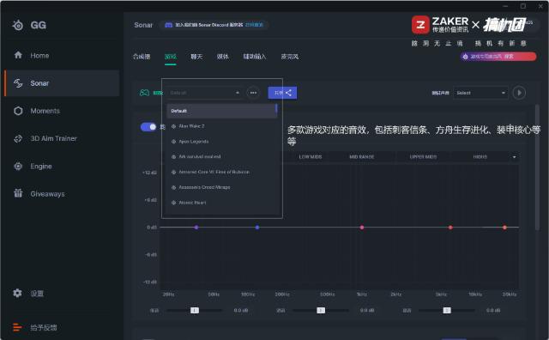
Task: Click the Treble gain slider handle
Action: click(447, 310)
